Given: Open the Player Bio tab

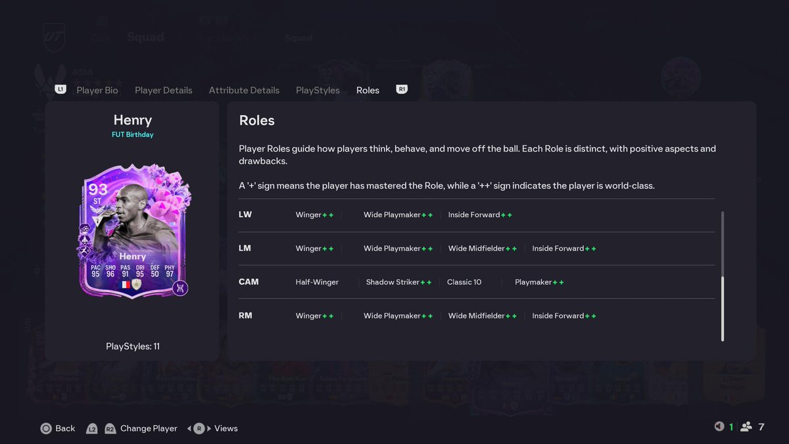Looking at the screenshot, I should click(x=97, y=90).
